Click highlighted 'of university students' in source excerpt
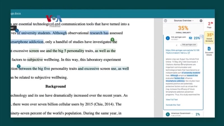224x126 pixels. coord(191,73)
